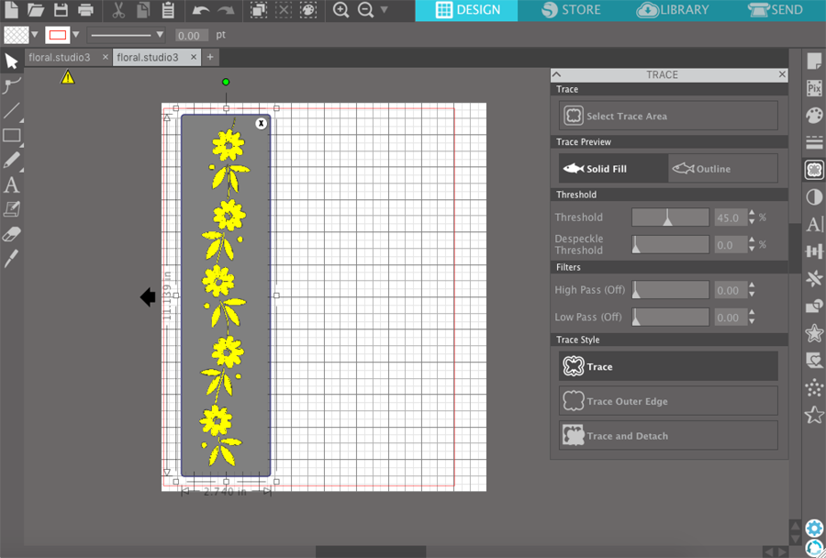Pick the Rectangle drawing tool

12,136
